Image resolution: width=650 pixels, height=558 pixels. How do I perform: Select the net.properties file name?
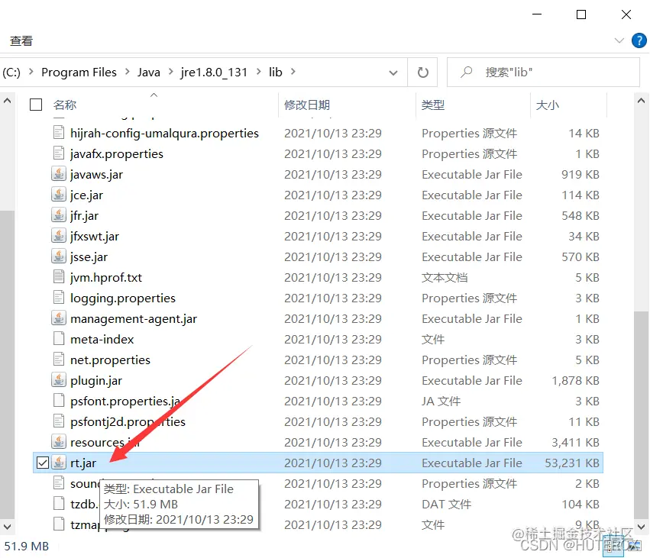110,360
